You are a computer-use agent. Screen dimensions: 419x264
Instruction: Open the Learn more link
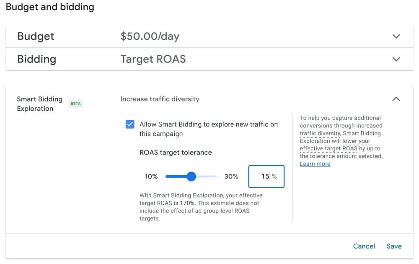pyautogui.click(x=315, y=164)
